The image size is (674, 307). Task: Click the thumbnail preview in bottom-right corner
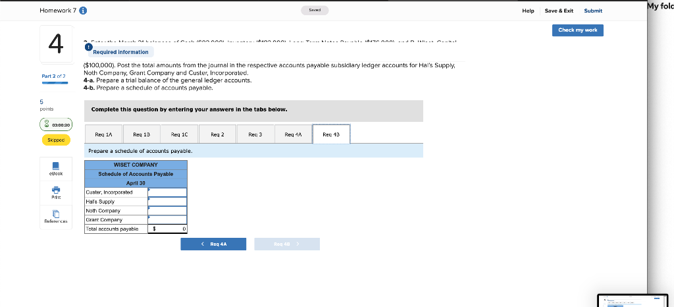pyautogui.click(x=633, y=300)
